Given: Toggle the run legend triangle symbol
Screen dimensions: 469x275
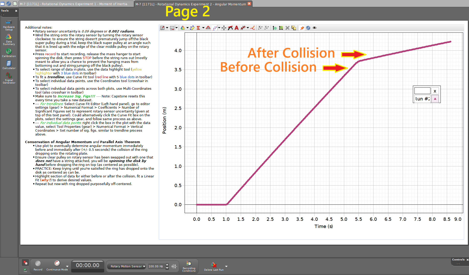Looking at the screenshot, I should pyautogui.click(x=435, y=99).
